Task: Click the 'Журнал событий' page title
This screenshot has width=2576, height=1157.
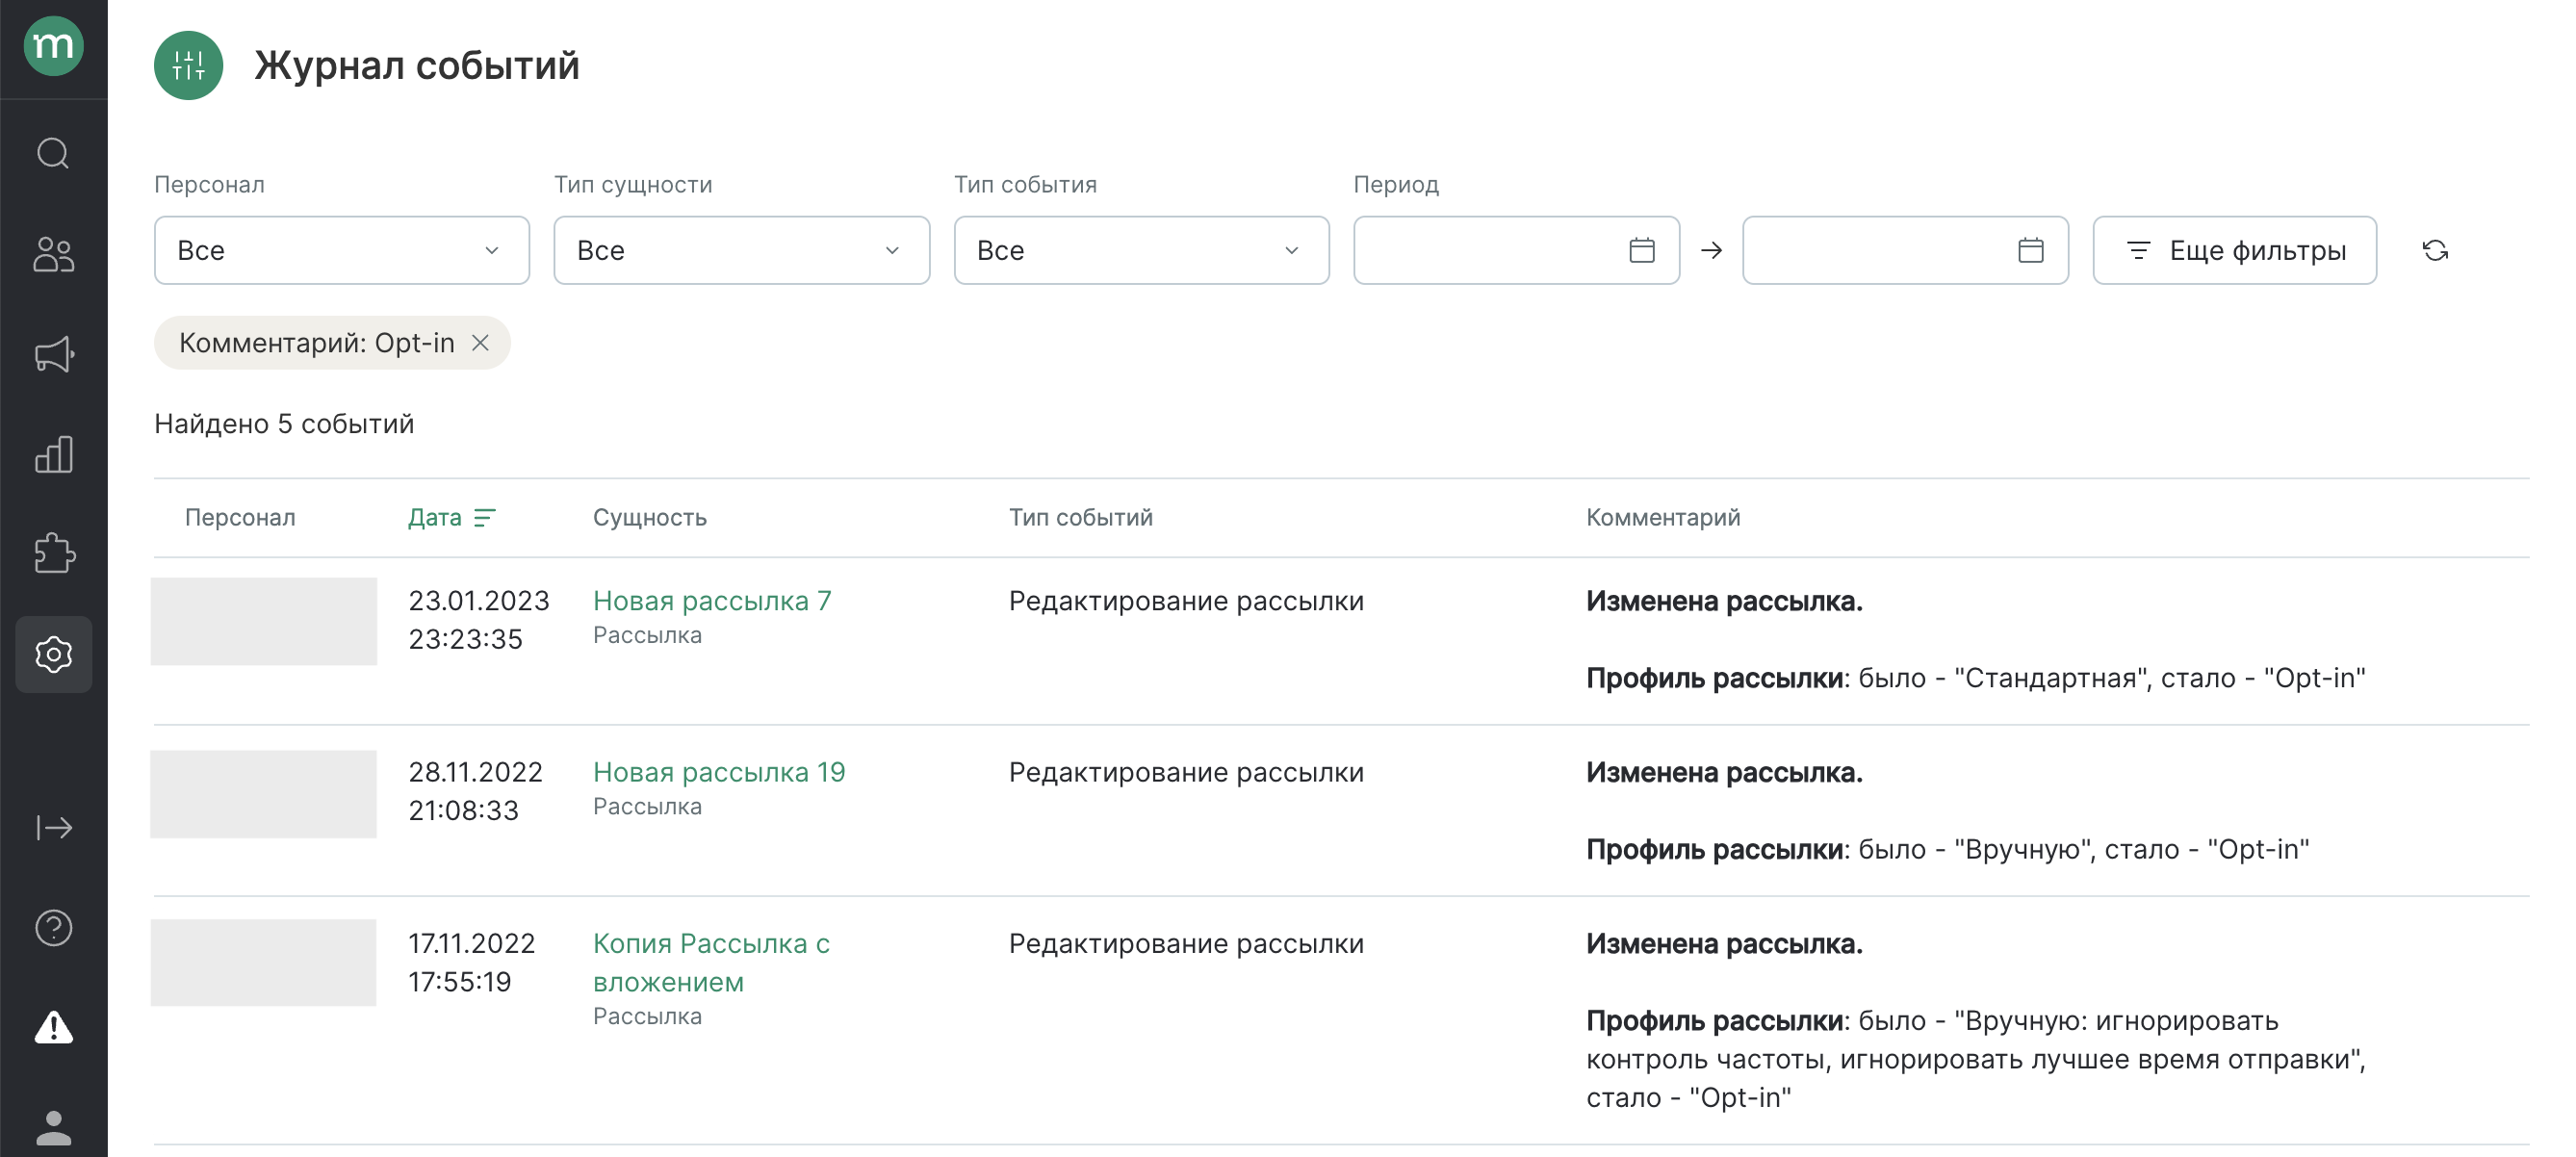Action: pos(417,66)
